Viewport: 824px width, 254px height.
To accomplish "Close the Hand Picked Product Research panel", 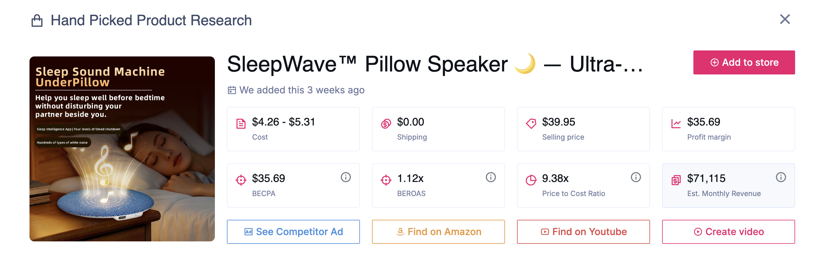I will 785,20.
